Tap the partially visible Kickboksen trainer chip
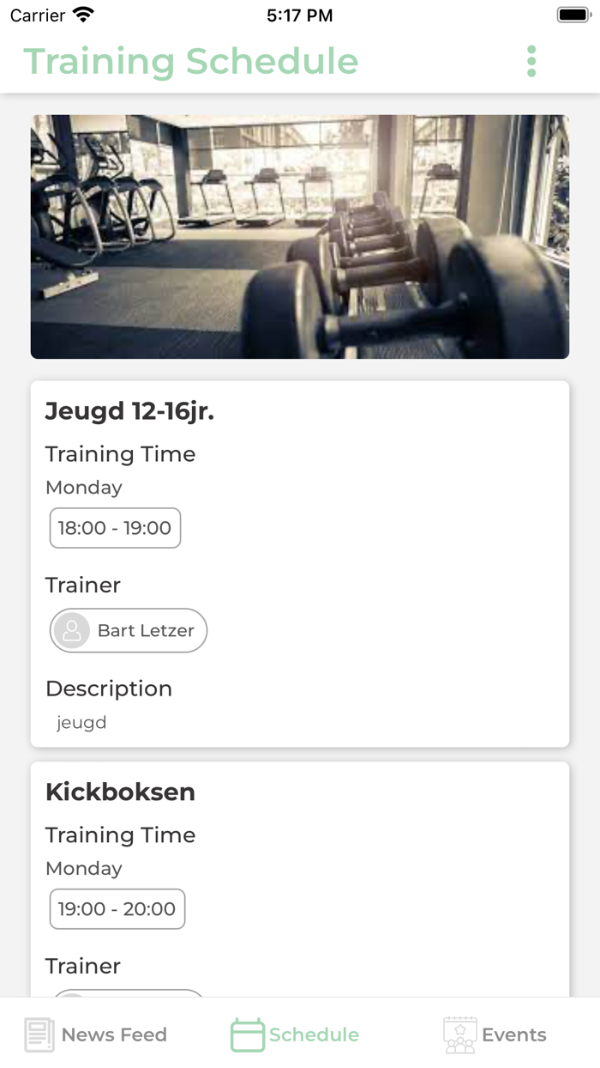600x1068 pixels. click(x=129, y=993)
